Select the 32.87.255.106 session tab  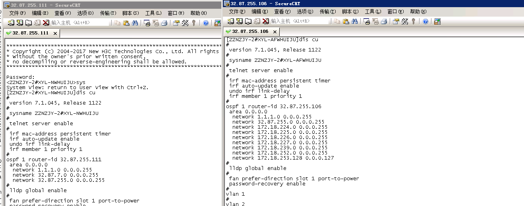click(251, 31)
